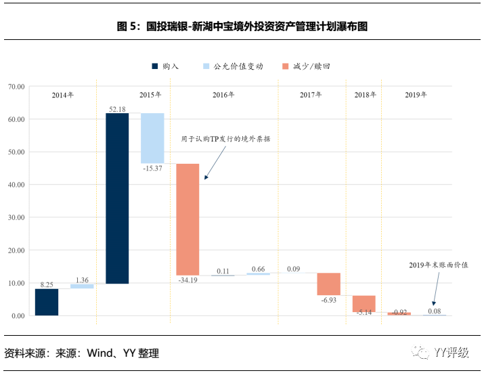Click the light blue bar labeled -15.37

[x=152, y=138]
